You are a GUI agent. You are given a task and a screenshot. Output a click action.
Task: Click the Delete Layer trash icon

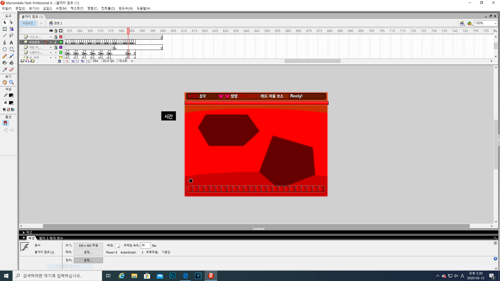(x=59, y=61)
